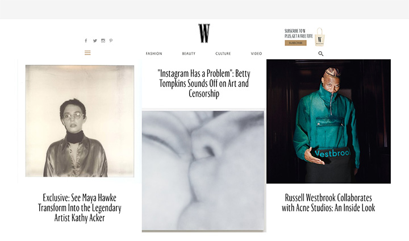Go to the Video section
The height and width of the screenshot is (241, 409).
pos(256,53)
